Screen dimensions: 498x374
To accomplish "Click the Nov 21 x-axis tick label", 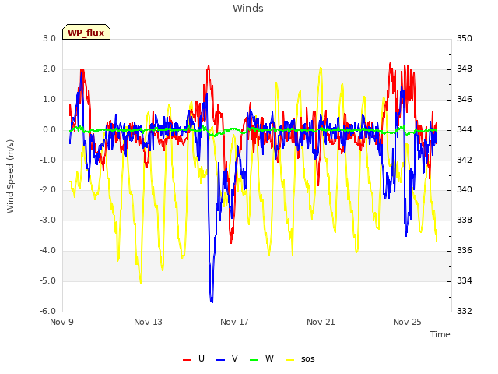I will point(321,322).
